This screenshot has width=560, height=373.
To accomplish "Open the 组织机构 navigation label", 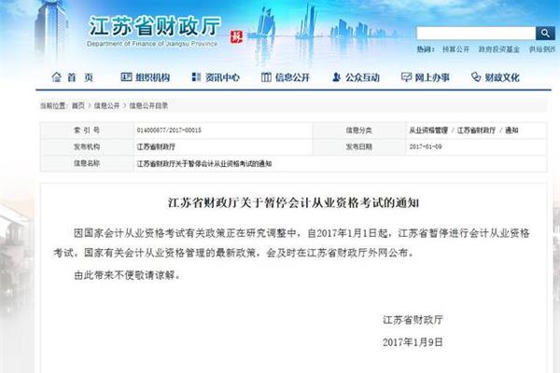I will 152,77.
